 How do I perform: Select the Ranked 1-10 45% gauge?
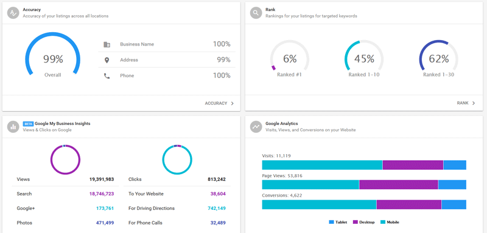364,59
